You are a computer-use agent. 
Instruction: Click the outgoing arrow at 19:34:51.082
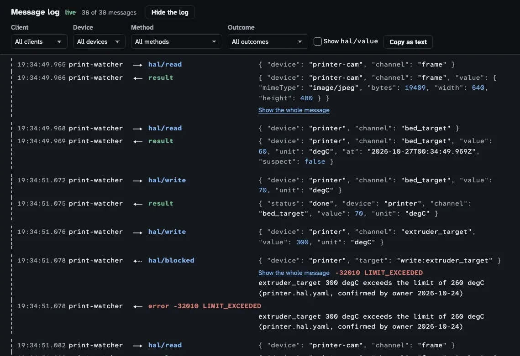[x=137, y=346]
